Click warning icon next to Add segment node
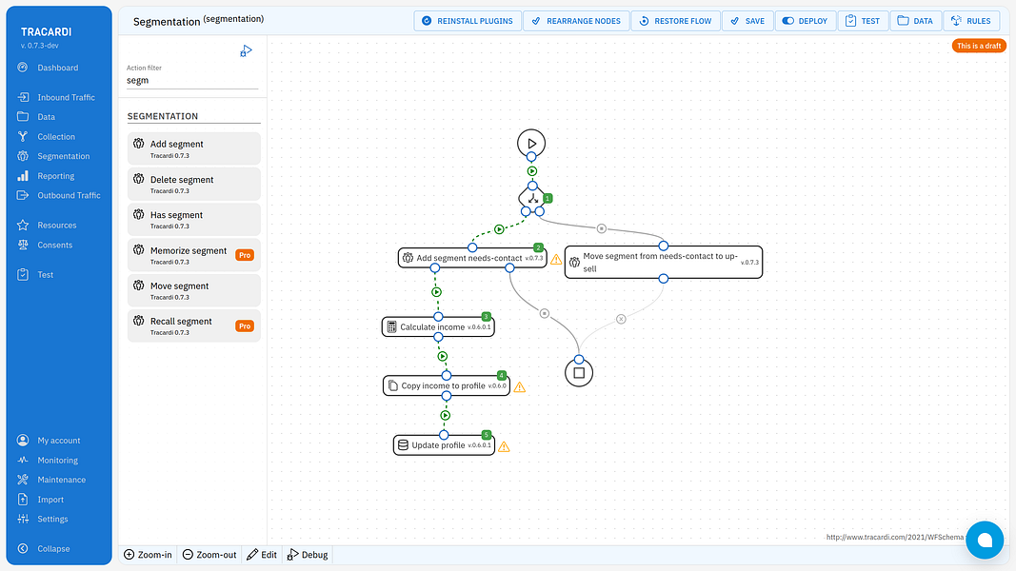Image resolution: width=1016 pixels, height=571 pixels. click(x=556, y=259)
